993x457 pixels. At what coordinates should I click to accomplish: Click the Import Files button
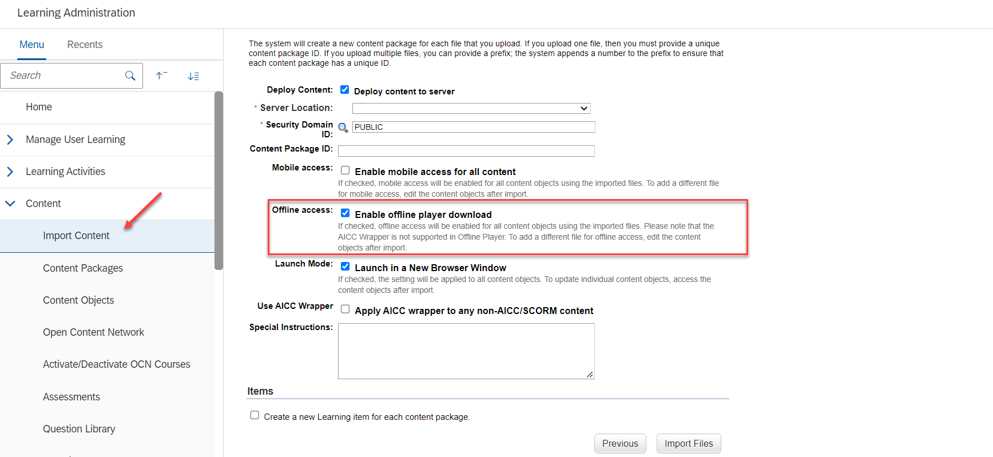tap(689, 443)
